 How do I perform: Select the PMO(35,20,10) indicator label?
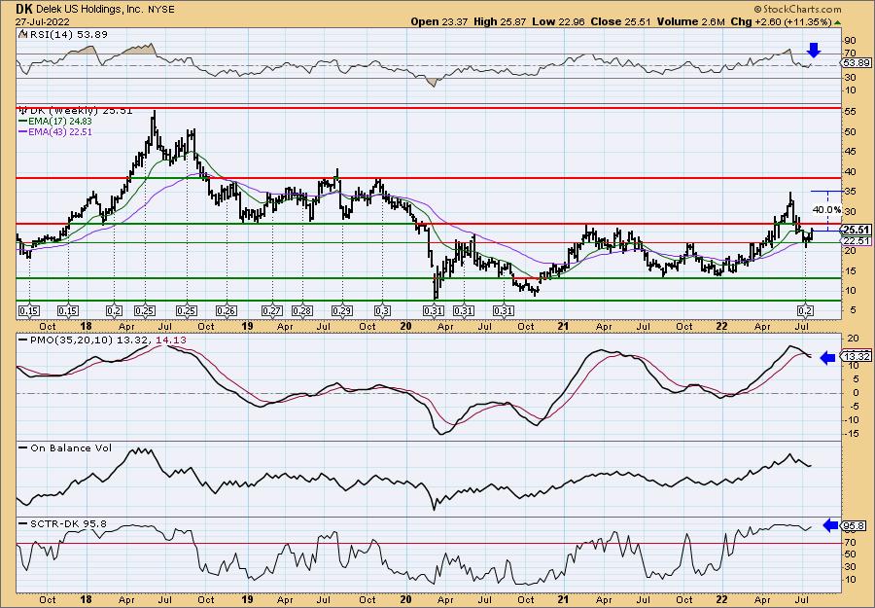coord(70,340)
